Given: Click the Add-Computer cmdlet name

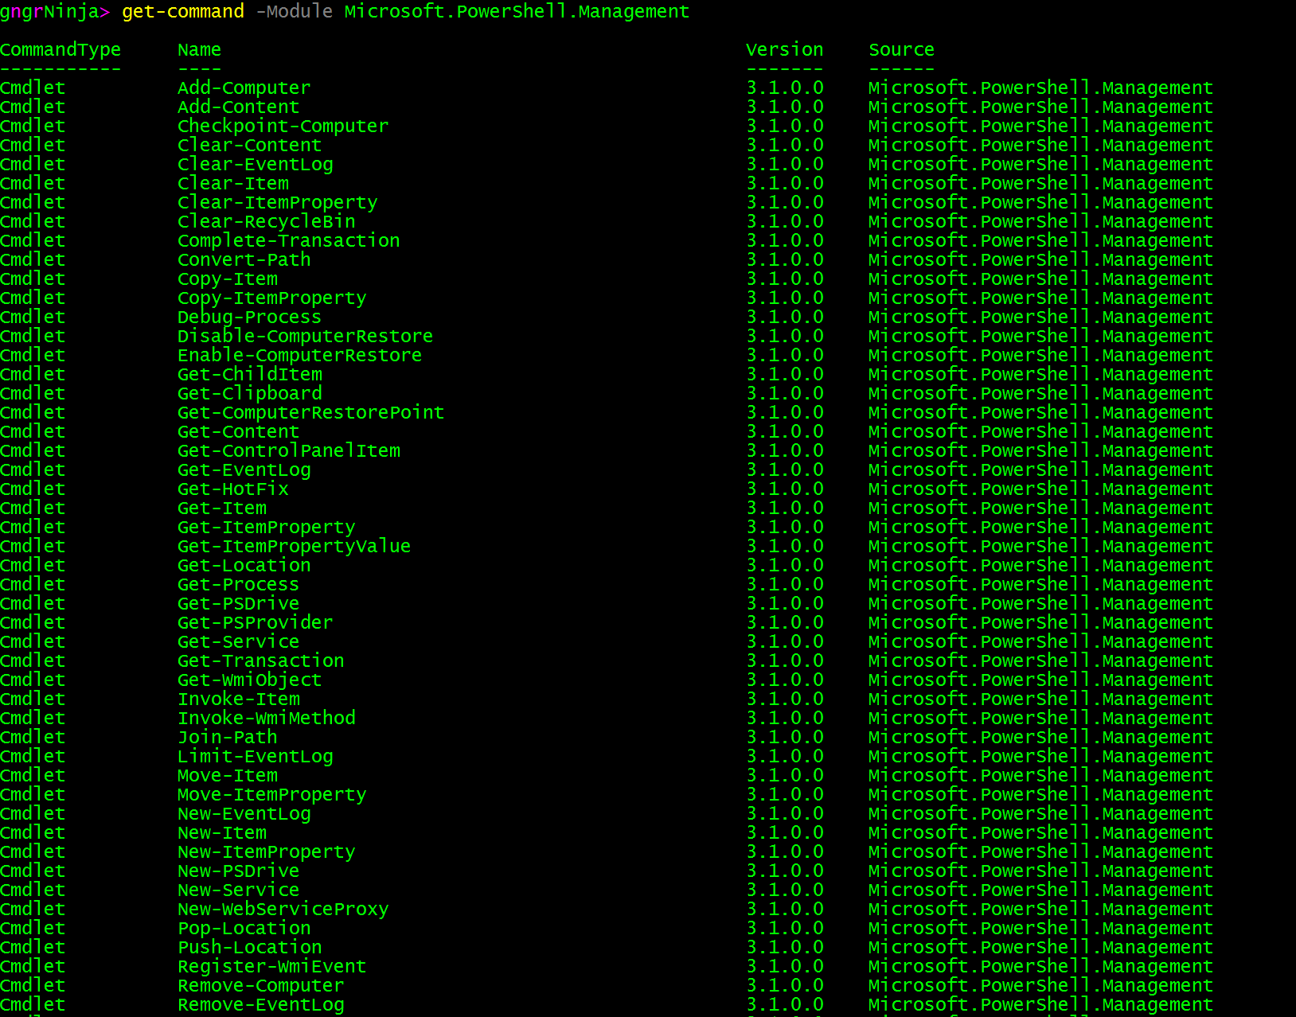Looking at the screenshot, I should pyautogui.click(x=244, y=88).
